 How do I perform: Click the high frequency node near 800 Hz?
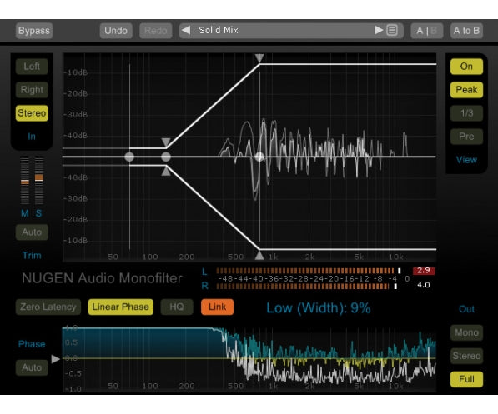tap(259, 157)
